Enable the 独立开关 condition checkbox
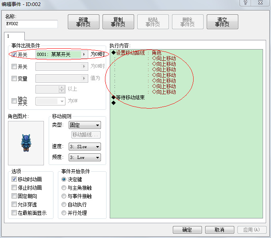This screenshot has height=238, width=271. 14,101
